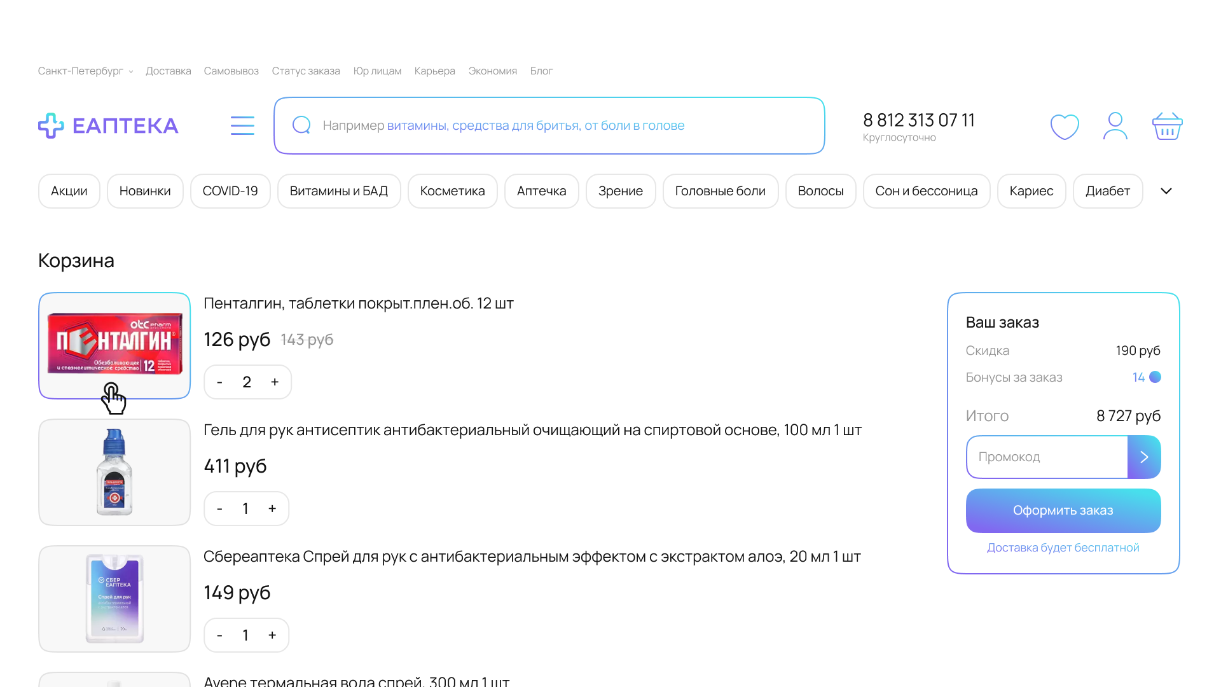The image size is (1221, 687).
Task: Open the Сон и бессонница category
Action: click(x=926, y=191)
